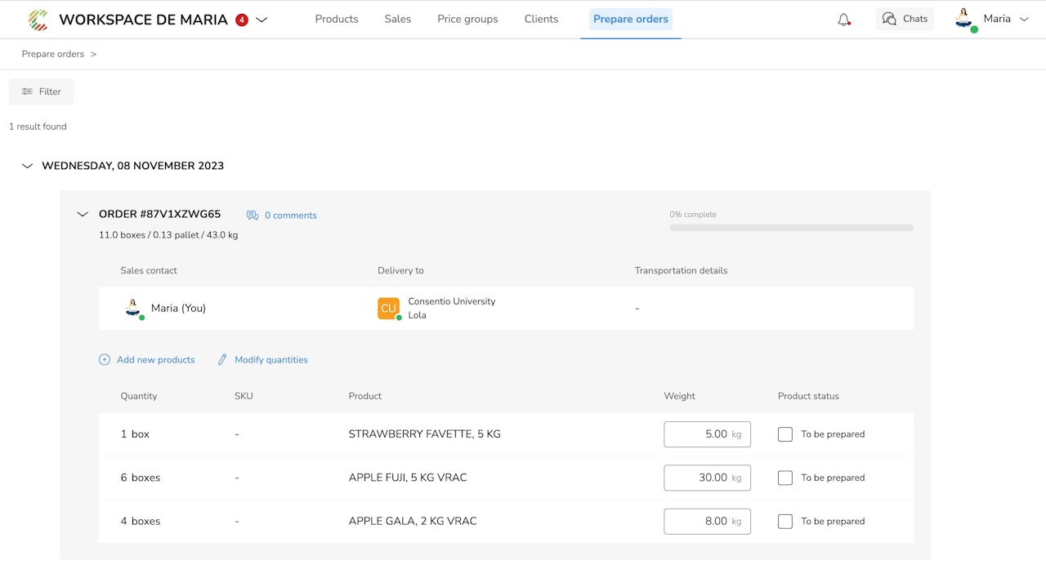1046x569 pixels.
Task: Tick the Apple Fuji preparation checkbox
Action: pyautogui.click(x=785, y=478)
